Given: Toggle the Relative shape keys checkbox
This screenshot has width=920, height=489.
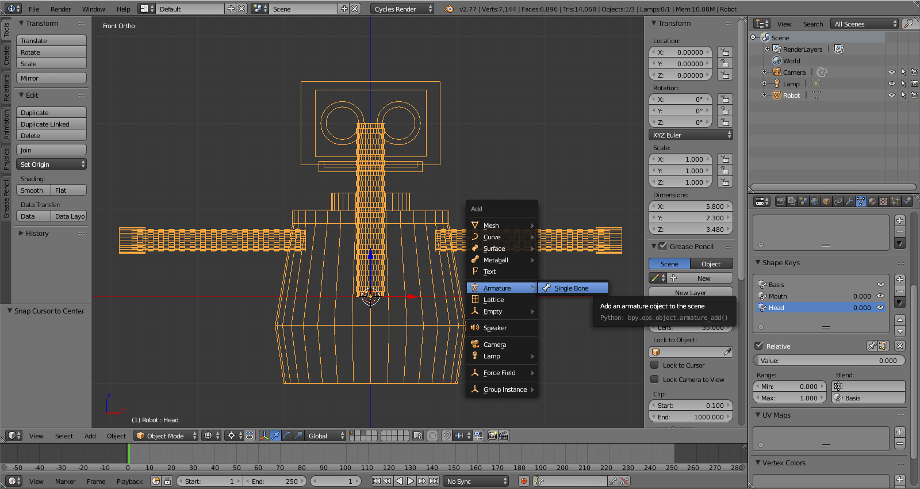Looking at the screenshot, I should (759, 346).
